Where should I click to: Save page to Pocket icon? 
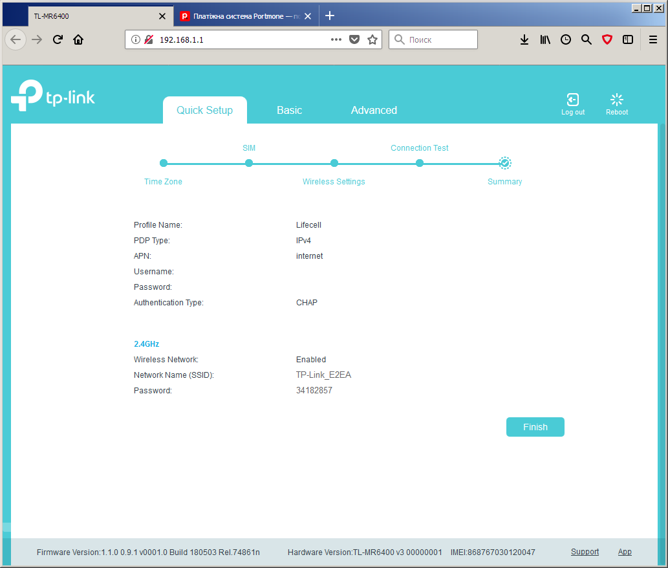[x=354, y=39]
